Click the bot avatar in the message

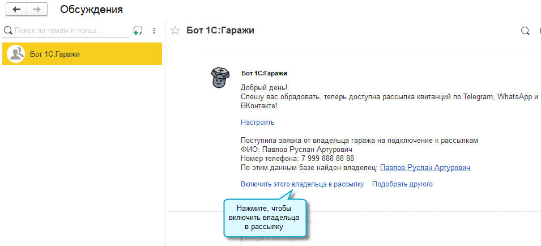point(220,78)
